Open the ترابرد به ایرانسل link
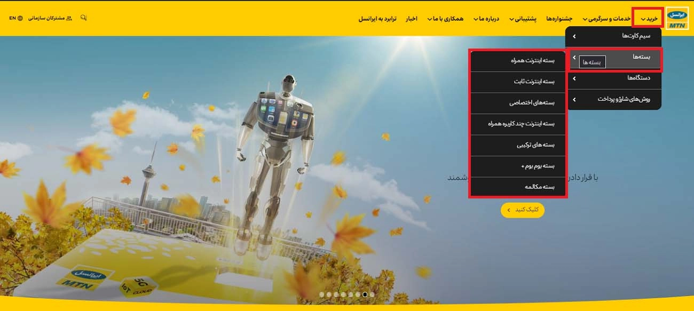The height and width of the screenshot is (311, 694). pyautogui.click(x=377, y=19)
